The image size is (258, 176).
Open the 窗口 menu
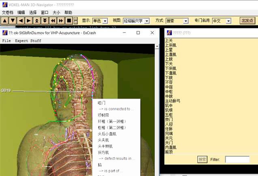click(45, 13)
